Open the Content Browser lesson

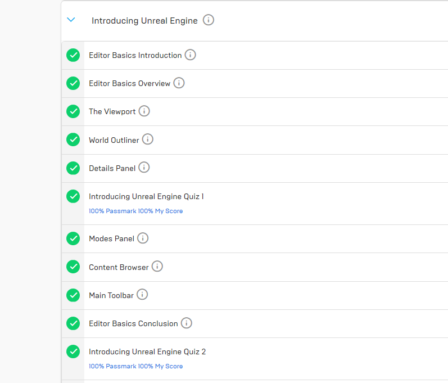click(x=119, y=267)
